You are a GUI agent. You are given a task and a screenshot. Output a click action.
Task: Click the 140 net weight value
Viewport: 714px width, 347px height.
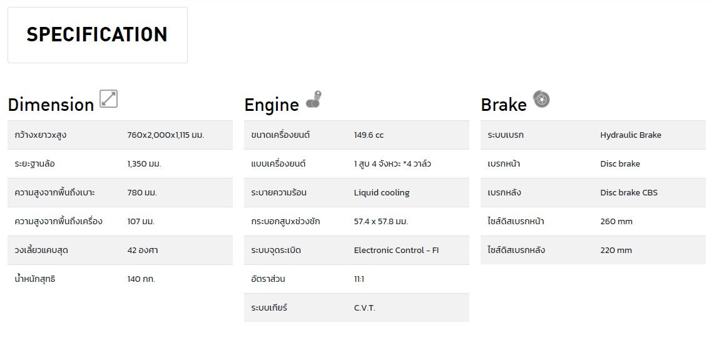click(141, 279)
